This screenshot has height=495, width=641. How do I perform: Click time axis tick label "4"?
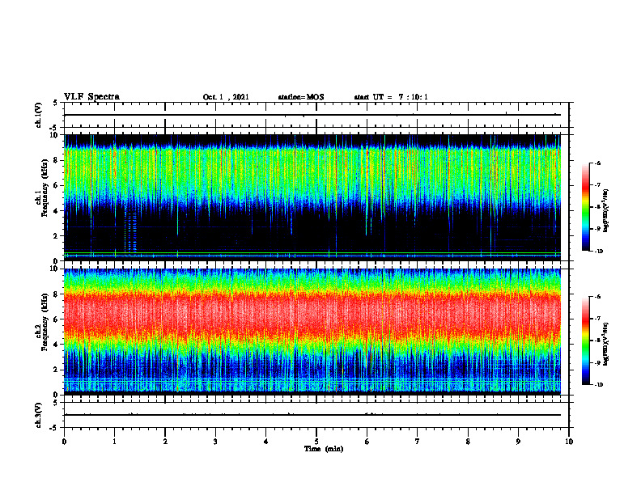point(266,442)
